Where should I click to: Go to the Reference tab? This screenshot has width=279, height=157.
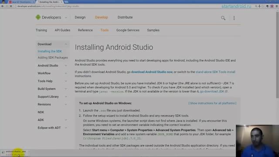pos(85,30)
